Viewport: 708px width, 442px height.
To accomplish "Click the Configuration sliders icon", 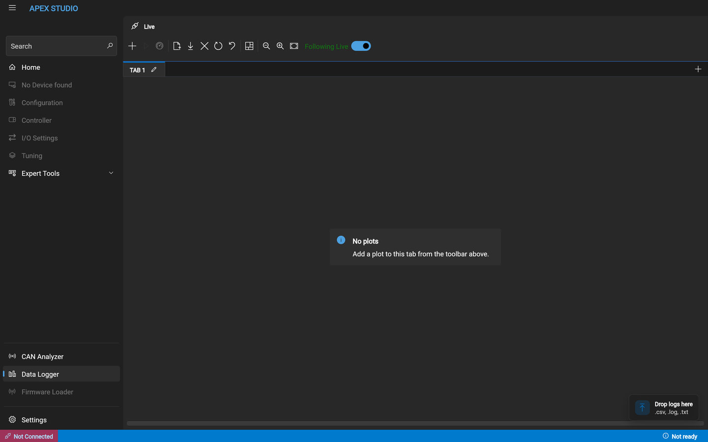I will [12, 102].
